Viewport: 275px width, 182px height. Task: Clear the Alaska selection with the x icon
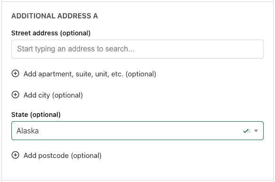249,131
